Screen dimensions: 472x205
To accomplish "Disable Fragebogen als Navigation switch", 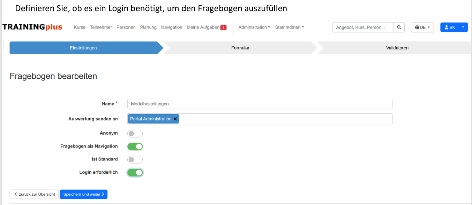I will 135,147.
